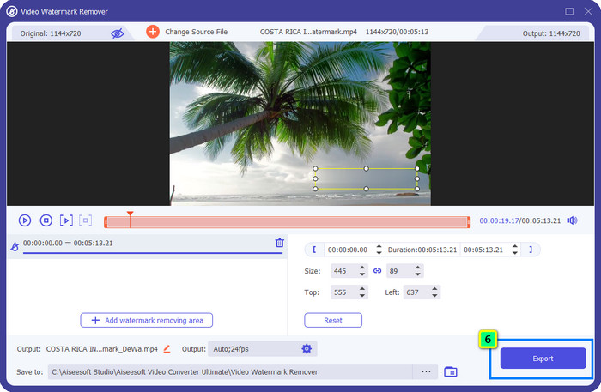
Task: Click the timeline playhead marker
Action: [x=130, y=214]
